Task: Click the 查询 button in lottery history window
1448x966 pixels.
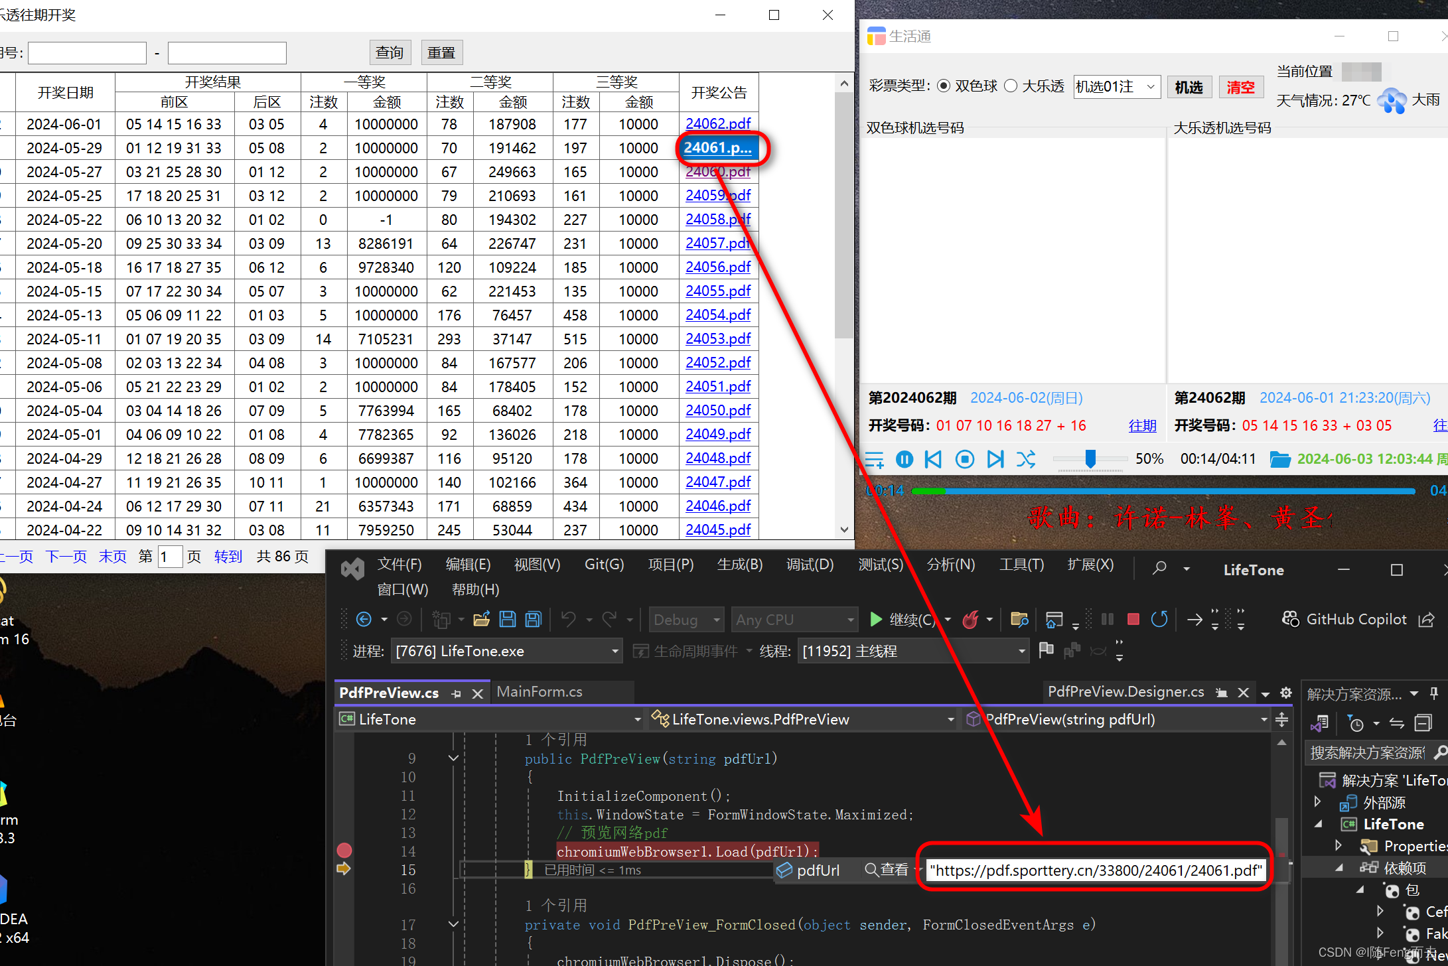Action: (390, 52)
